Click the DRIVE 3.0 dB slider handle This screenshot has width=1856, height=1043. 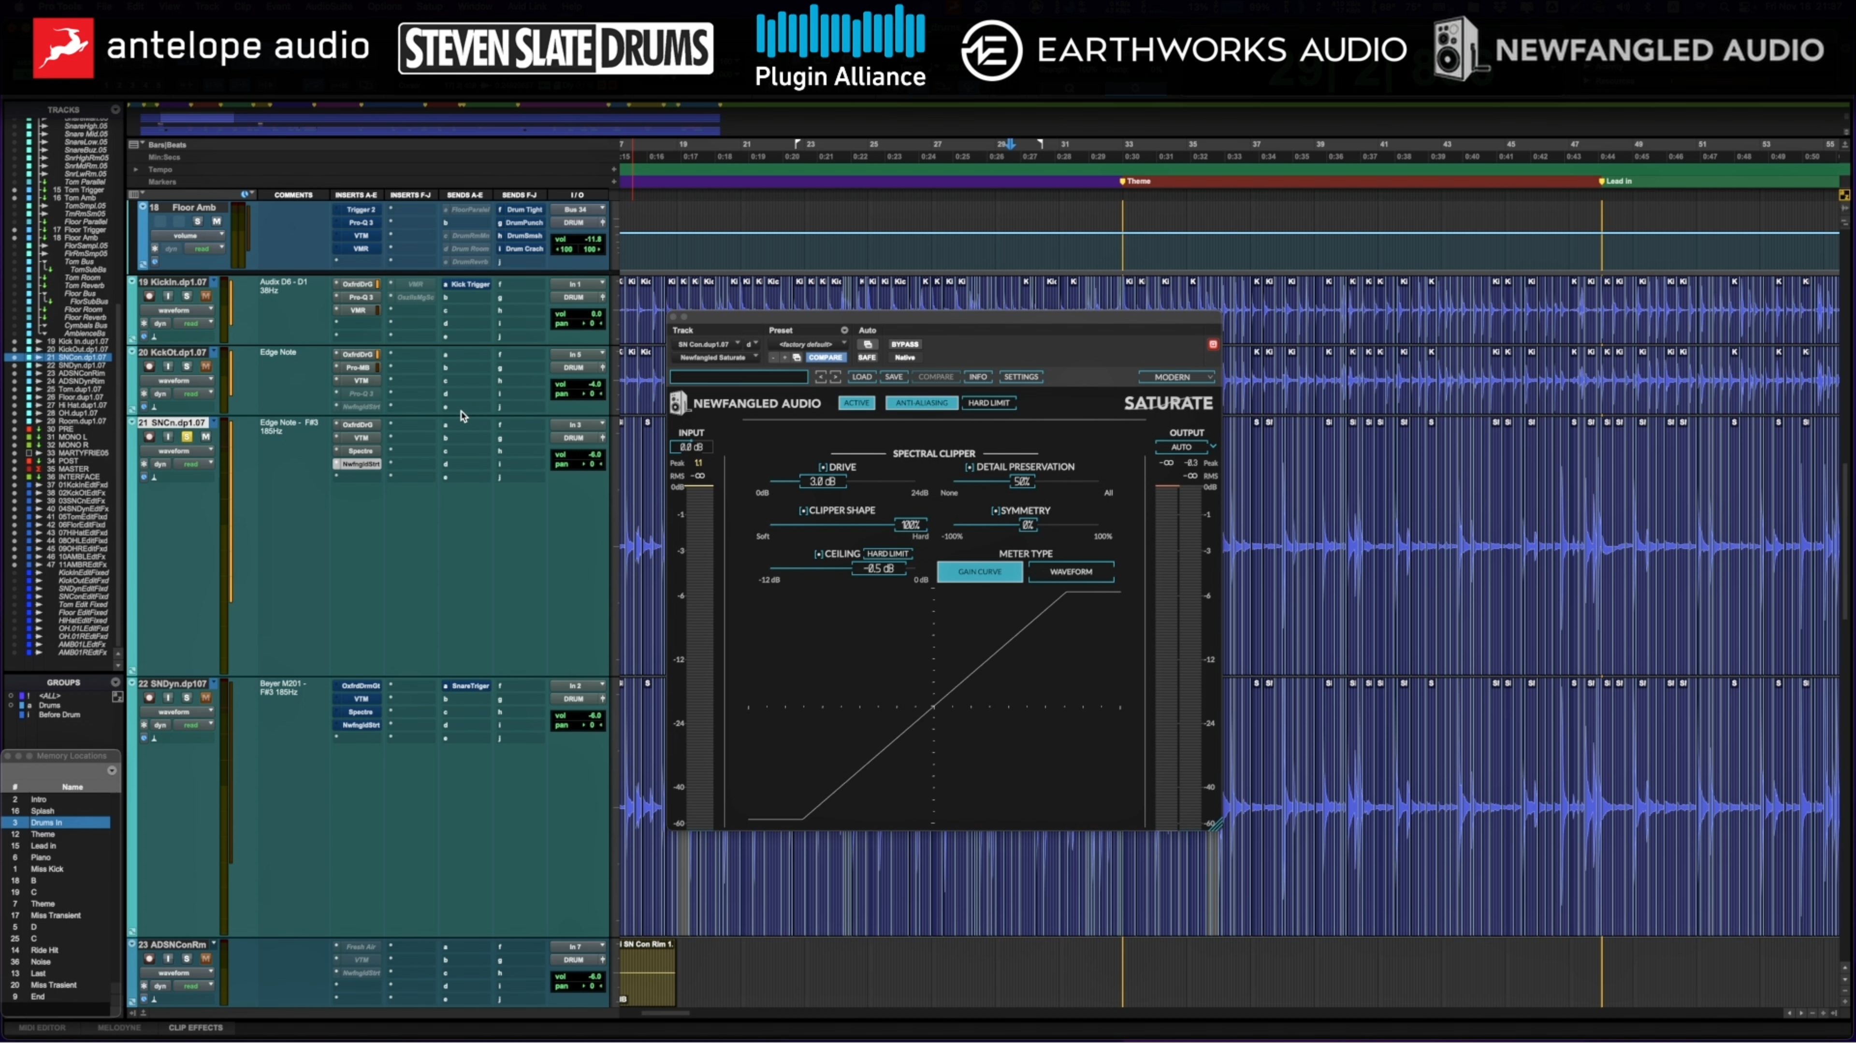[x=822, y=482]
